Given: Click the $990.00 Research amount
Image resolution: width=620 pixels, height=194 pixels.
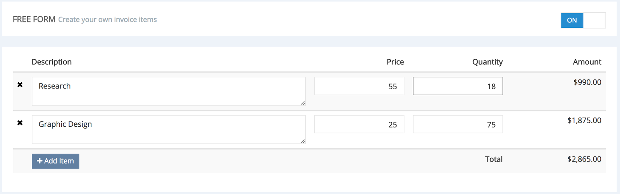Looking at the screenshot, I should 587,82.
